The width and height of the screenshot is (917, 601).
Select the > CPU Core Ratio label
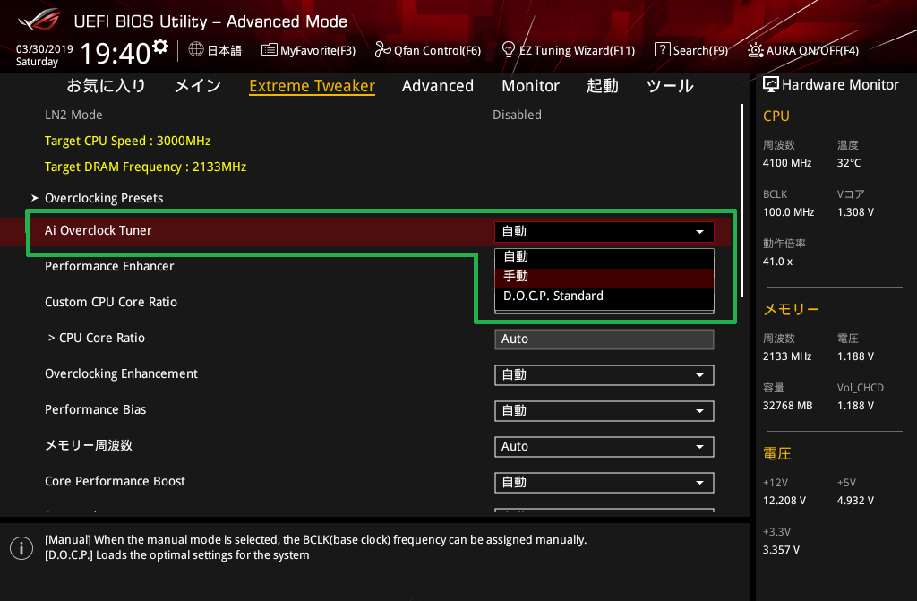coord(97,338)
